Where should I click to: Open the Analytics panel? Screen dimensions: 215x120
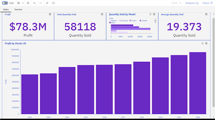tap(192, 3)
